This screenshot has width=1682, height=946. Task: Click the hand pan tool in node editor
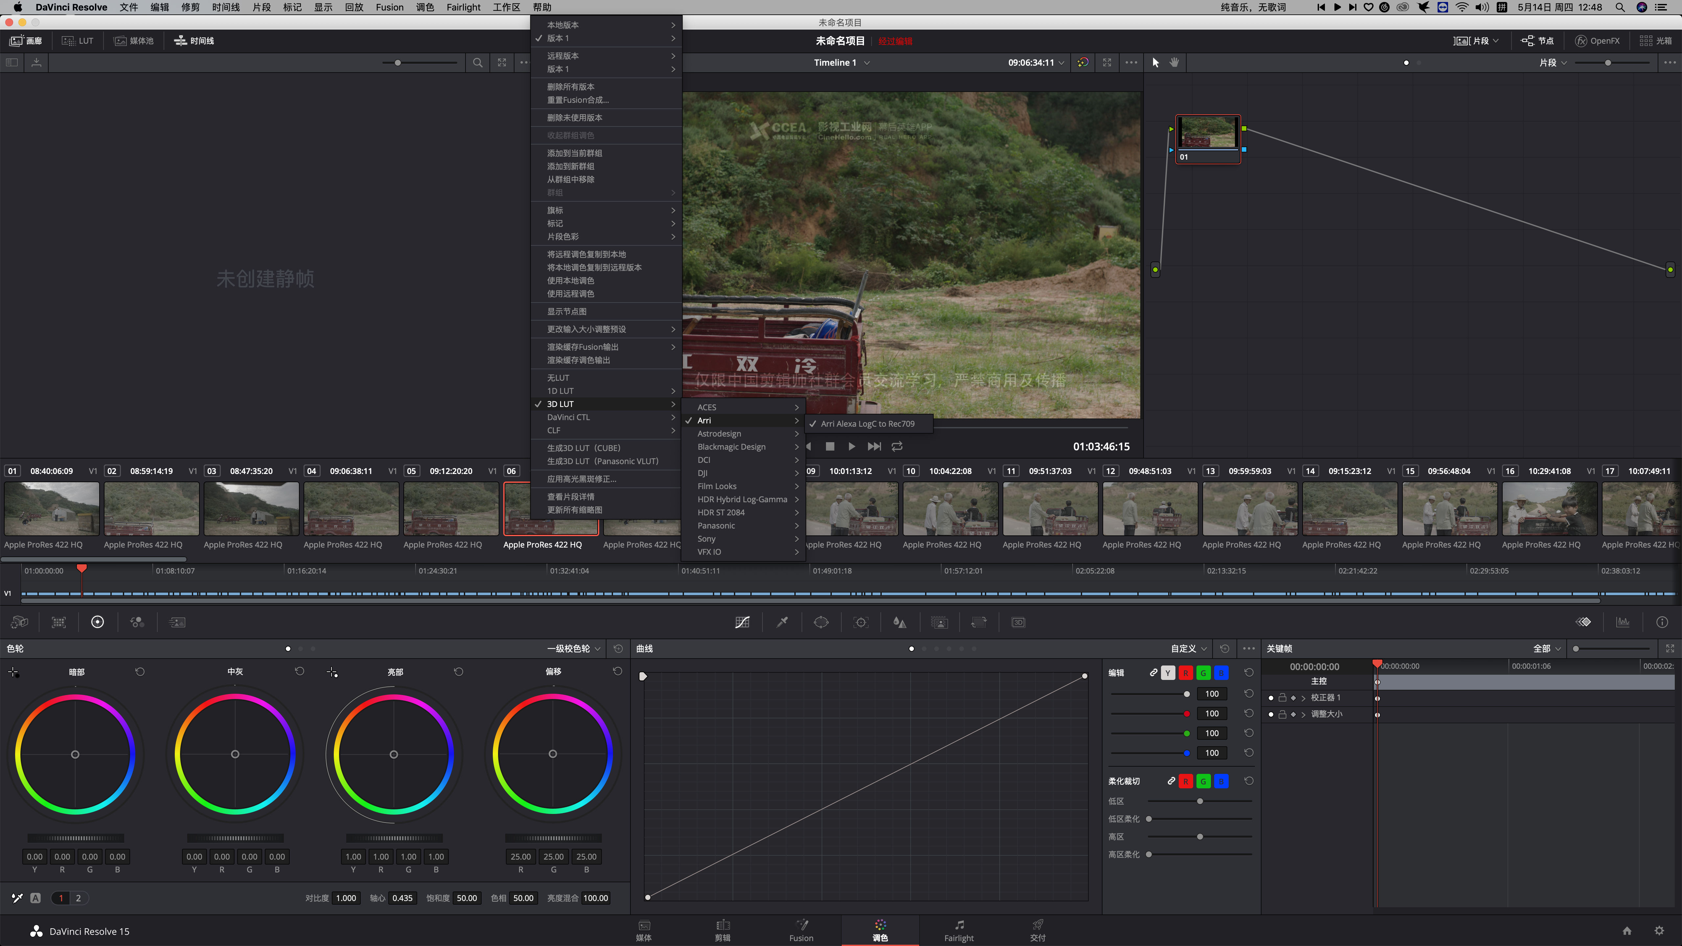click(x=1174, y=63)
